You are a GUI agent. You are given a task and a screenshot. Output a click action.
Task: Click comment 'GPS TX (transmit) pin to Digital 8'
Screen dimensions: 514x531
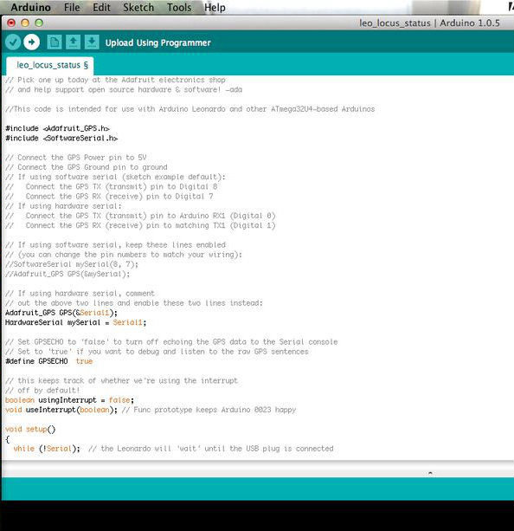coord(112,186)
